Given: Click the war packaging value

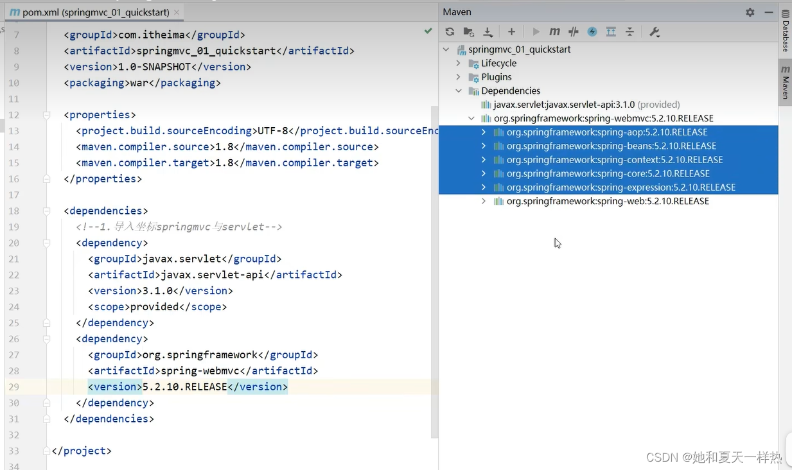Looking at the screenshot, I should pyautogui.click(x=139, y=83).
